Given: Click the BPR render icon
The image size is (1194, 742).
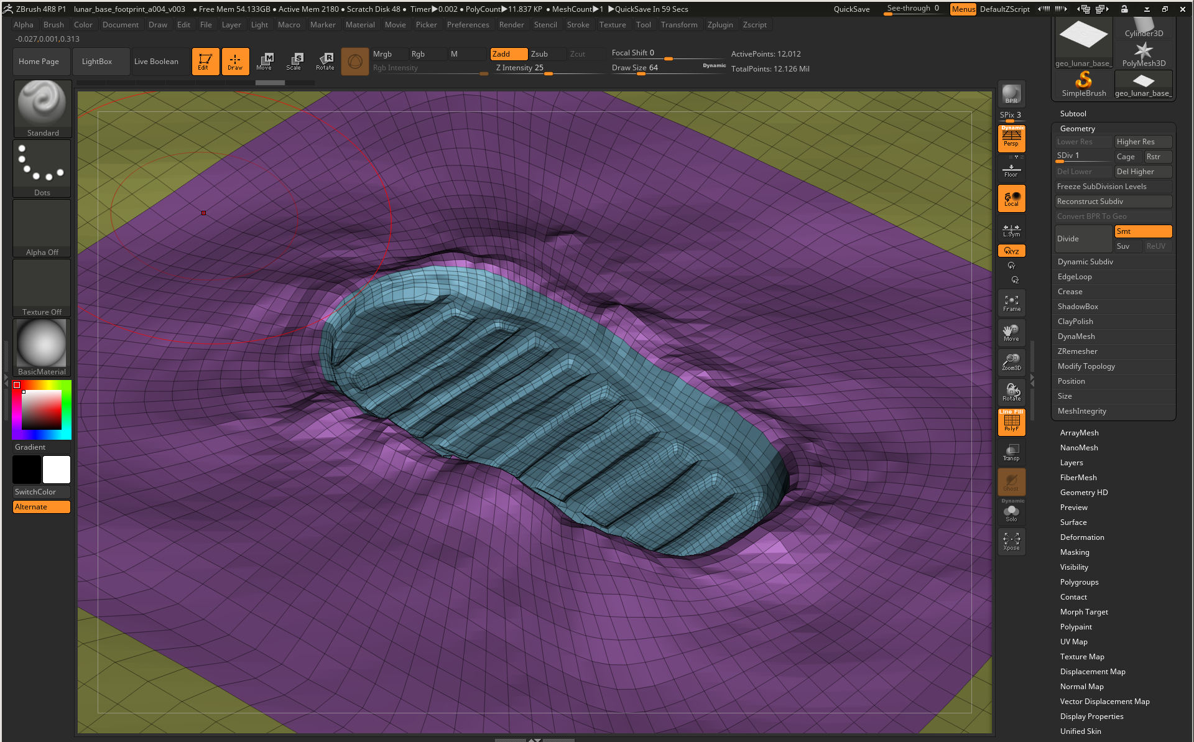Looking at the screenshot, I should point(1011,94).
